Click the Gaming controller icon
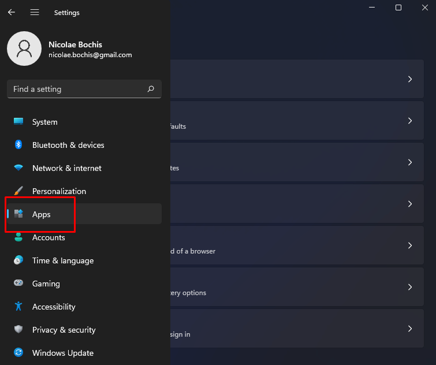This screenshot has height=365, width=436. pos(18,284)
